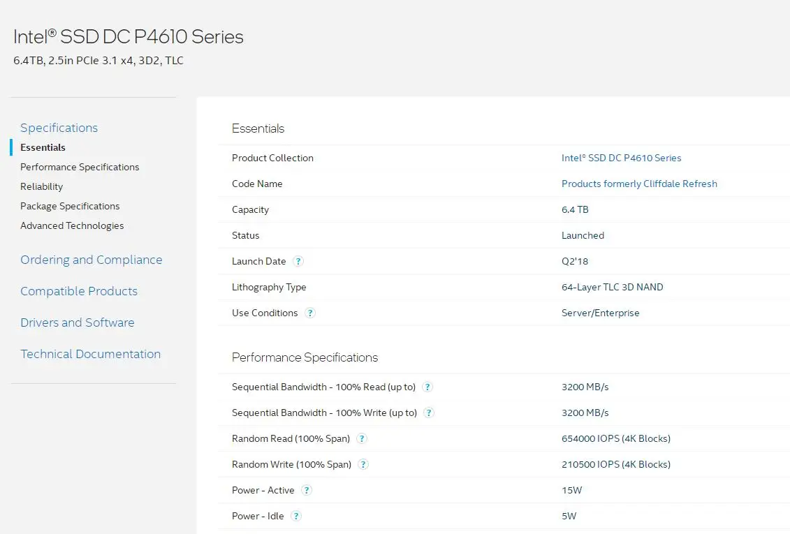Open Technical Documentation section
Screen dimensions: 790x534
pyautogui.click(x=90, y=355)
